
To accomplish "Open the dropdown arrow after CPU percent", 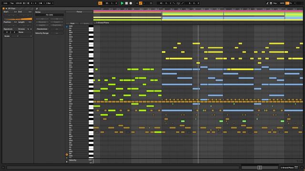I will click(295, 3).
